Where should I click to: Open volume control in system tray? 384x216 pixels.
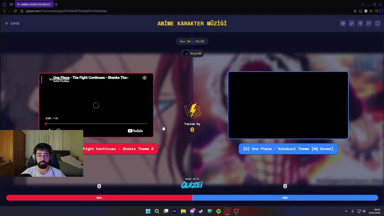point(364,211)
